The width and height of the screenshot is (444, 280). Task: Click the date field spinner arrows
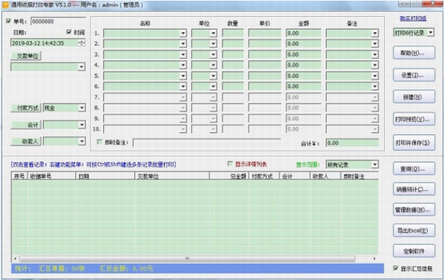82,43
